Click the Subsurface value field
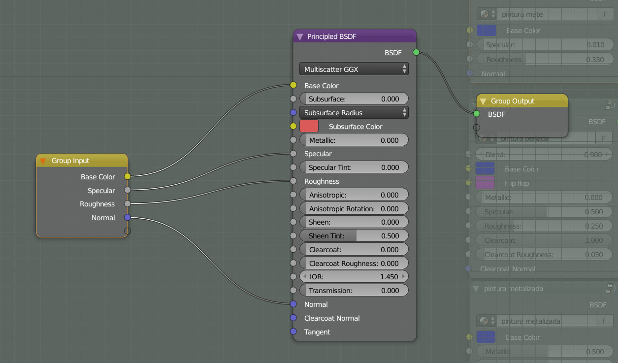The width and height of the screenshot is (618, 363). coord(354,99)
